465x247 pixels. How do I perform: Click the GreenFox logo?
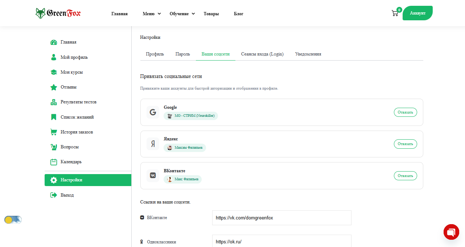[58, 13]
